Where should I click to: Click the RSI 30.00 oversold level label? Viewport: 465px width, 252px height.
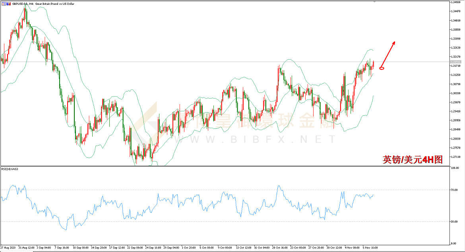coord(454,221)
